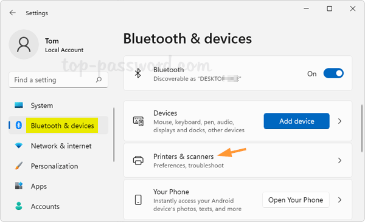Viewport: 365px width, 222px height.
Task: Expand Devices row with its chevron arrow
Action: pyautogui.click(x=339, y=121)
